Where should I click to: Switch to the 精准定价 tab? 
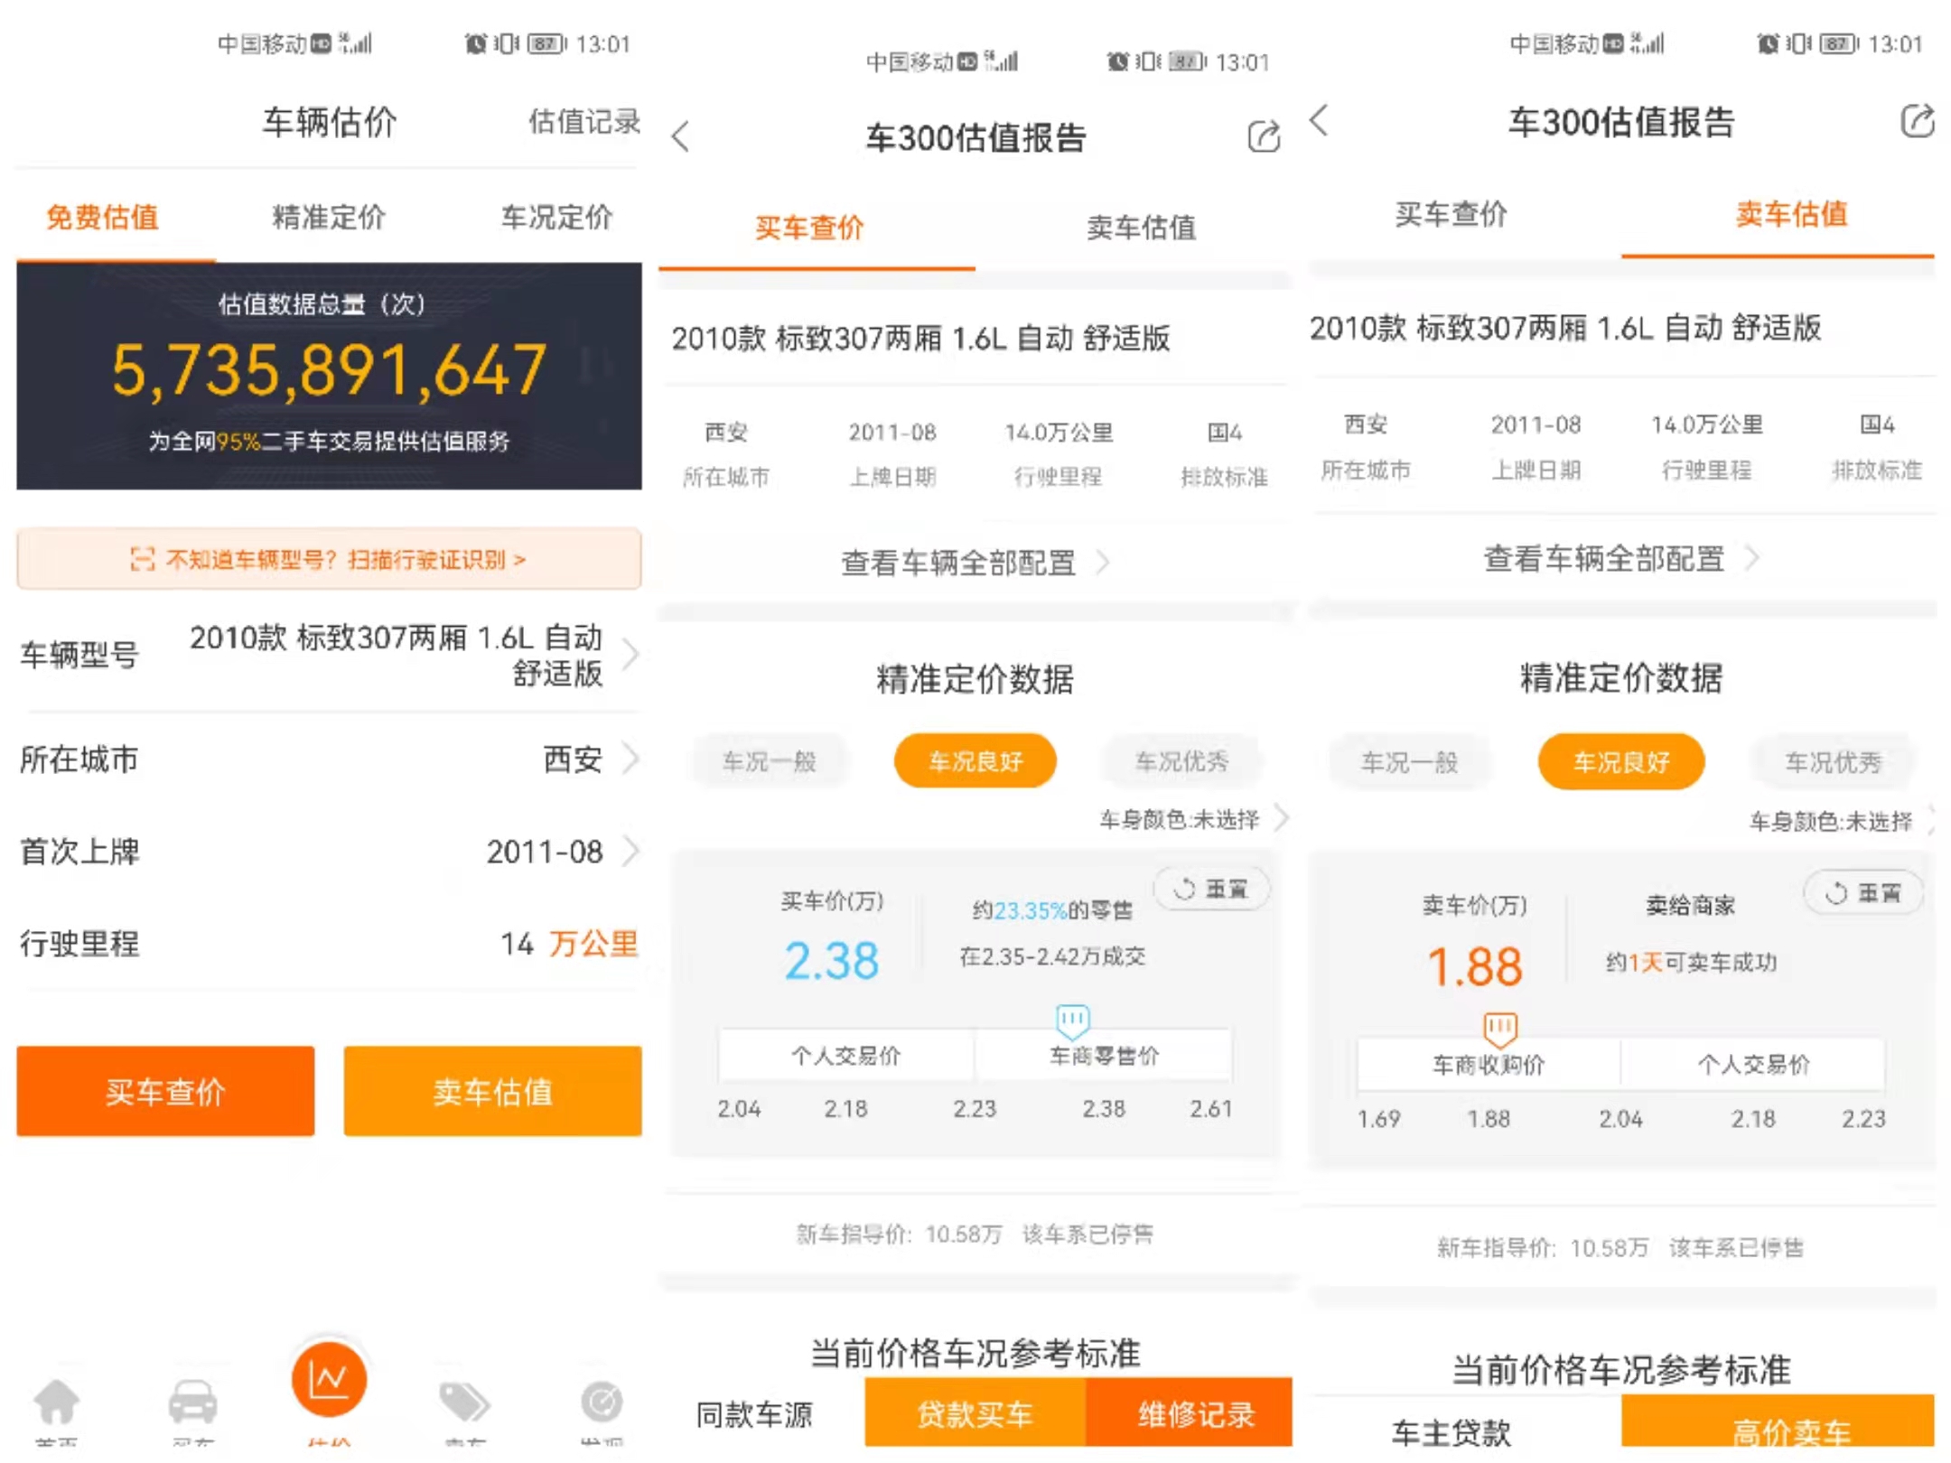329,217
